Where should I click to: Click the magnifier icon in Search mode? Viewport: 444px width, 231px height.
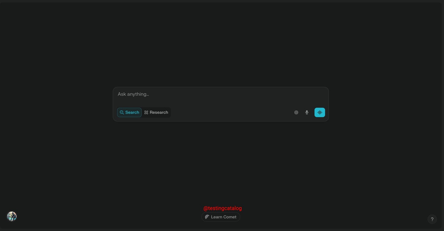click(x=122, y=112)
